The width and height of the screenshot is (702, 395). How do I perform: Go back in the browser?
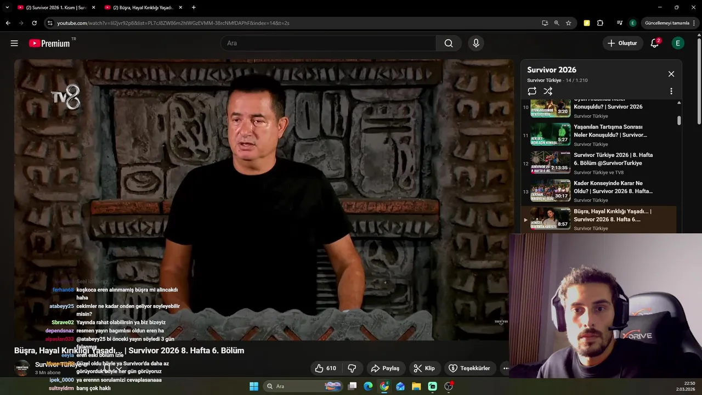pos(8,23)
